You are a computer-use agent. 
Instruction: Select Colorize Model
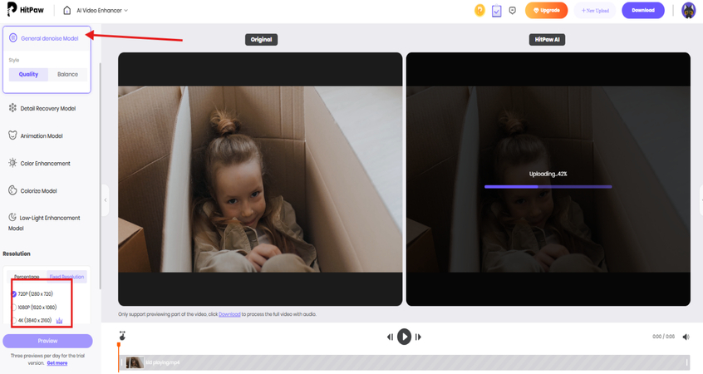click(38, 190)
